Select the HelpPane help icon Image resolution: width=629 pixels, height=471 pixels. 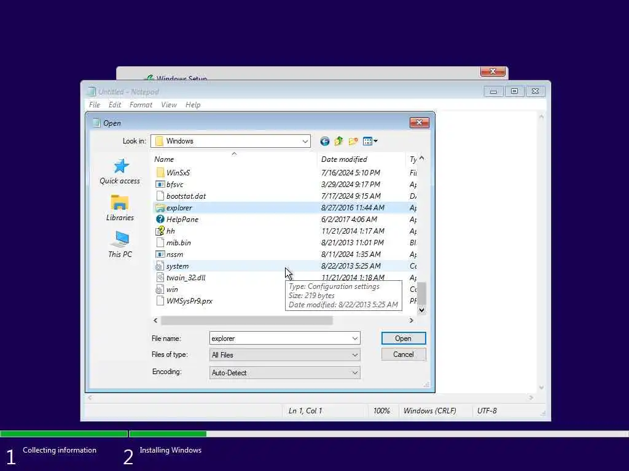160,220
